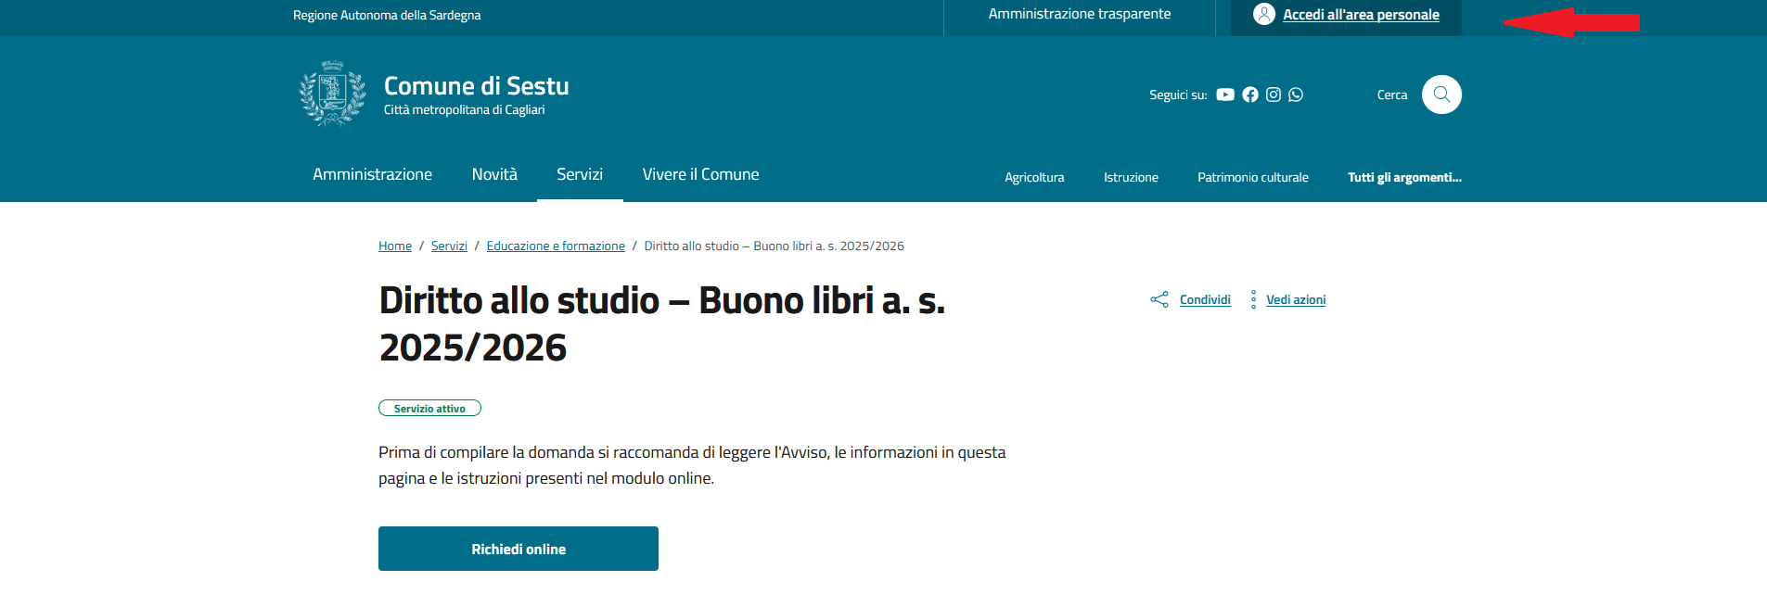Open the WhatsApp social icon
This screenshot has height=607, width=1767.
1296,95
